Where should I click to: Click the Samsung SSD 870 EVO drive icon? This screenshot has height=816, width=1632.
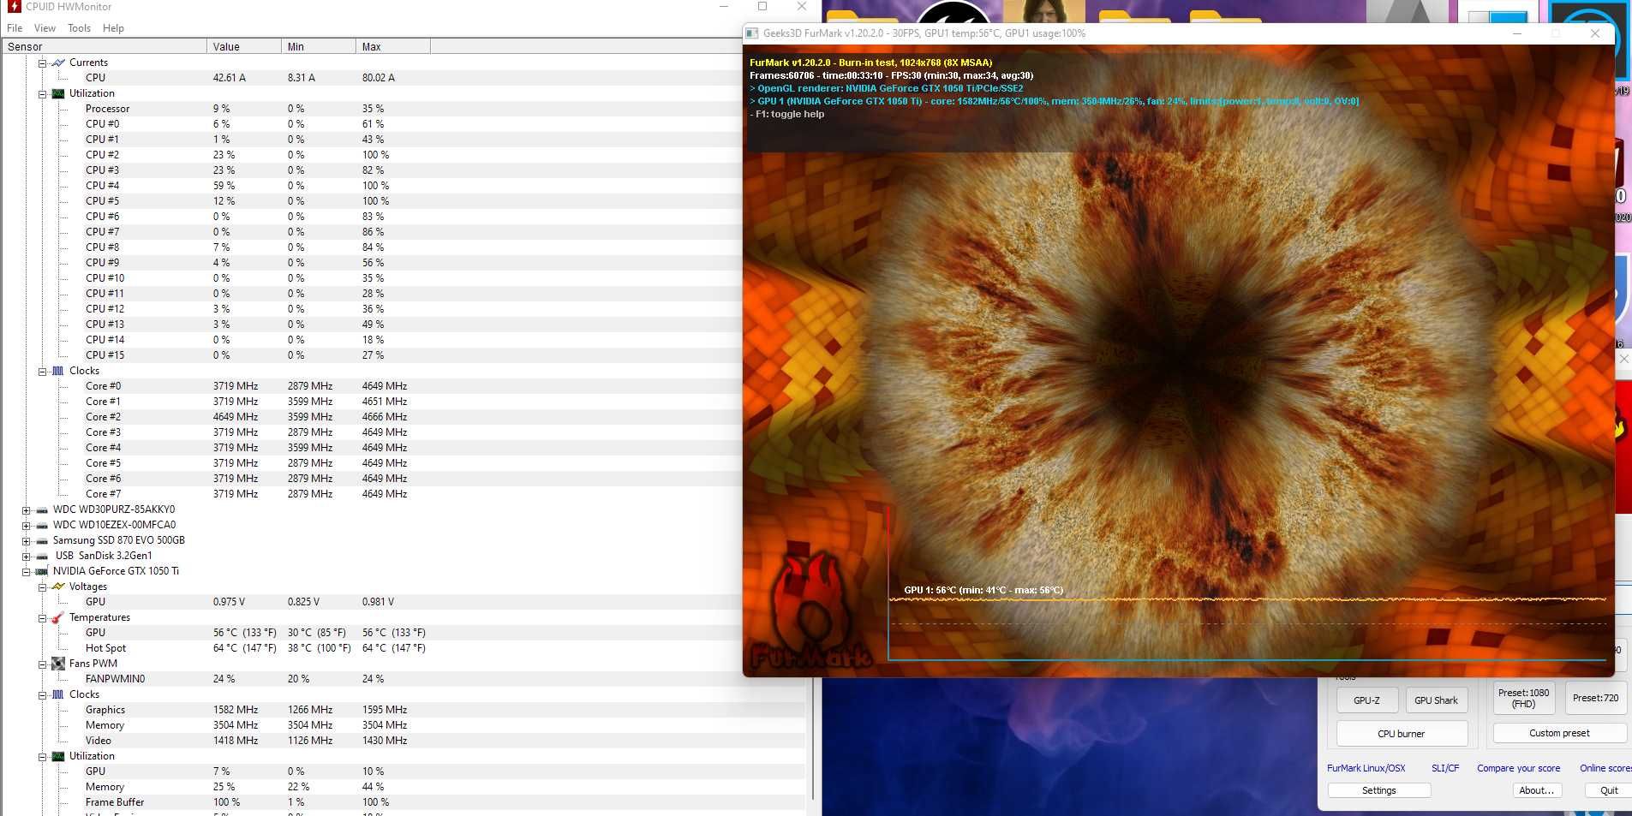click(42, 540)
